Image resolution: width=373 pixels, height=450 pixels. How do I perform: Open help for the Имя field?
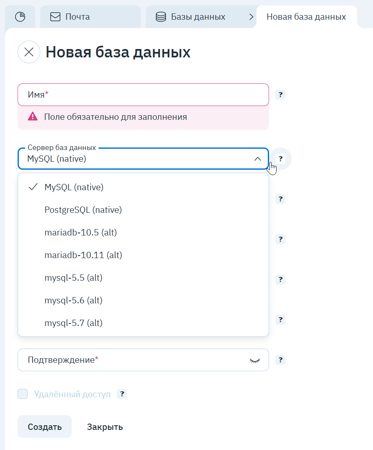(280, 95)
